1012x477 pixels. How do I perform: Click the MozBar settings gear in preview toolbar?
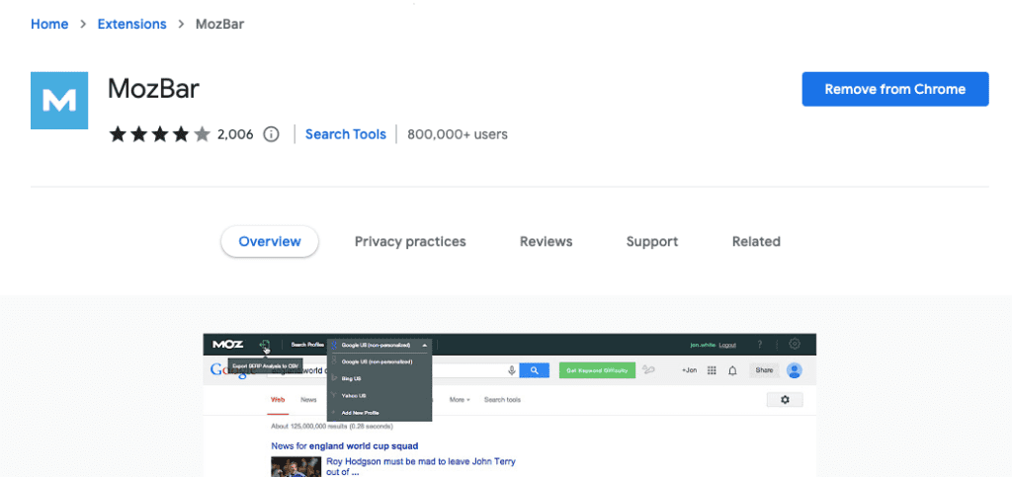click(x=796, y=345)
